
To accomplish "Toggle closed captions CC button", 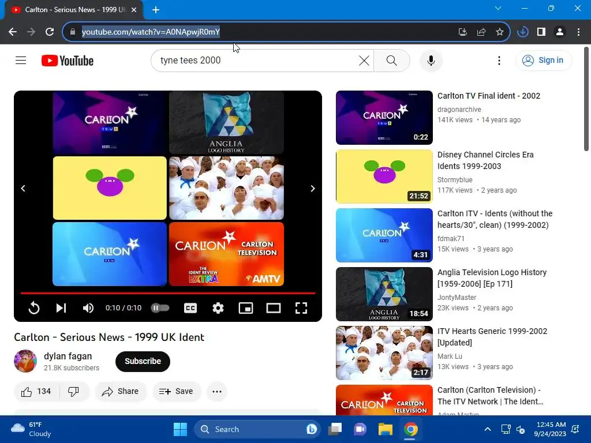I will [x=190, y=308].
